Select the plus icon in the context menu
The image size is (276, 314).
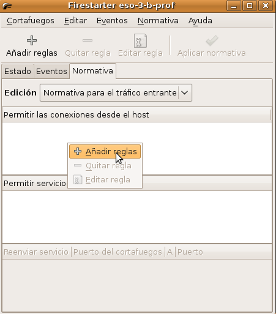78,151
